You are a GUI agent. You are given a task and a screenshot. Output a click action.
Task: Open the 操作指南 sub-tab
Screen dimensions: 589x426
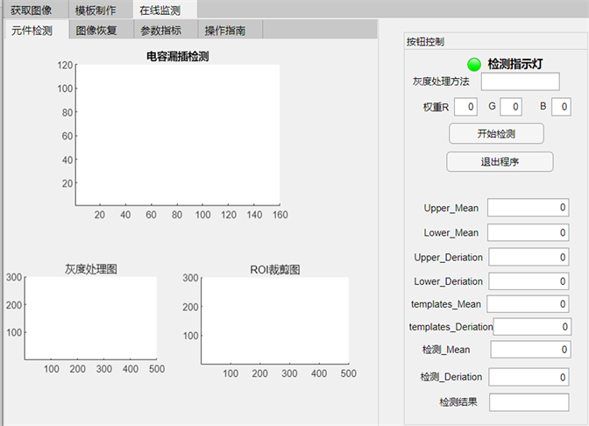[x=225, y=30]
